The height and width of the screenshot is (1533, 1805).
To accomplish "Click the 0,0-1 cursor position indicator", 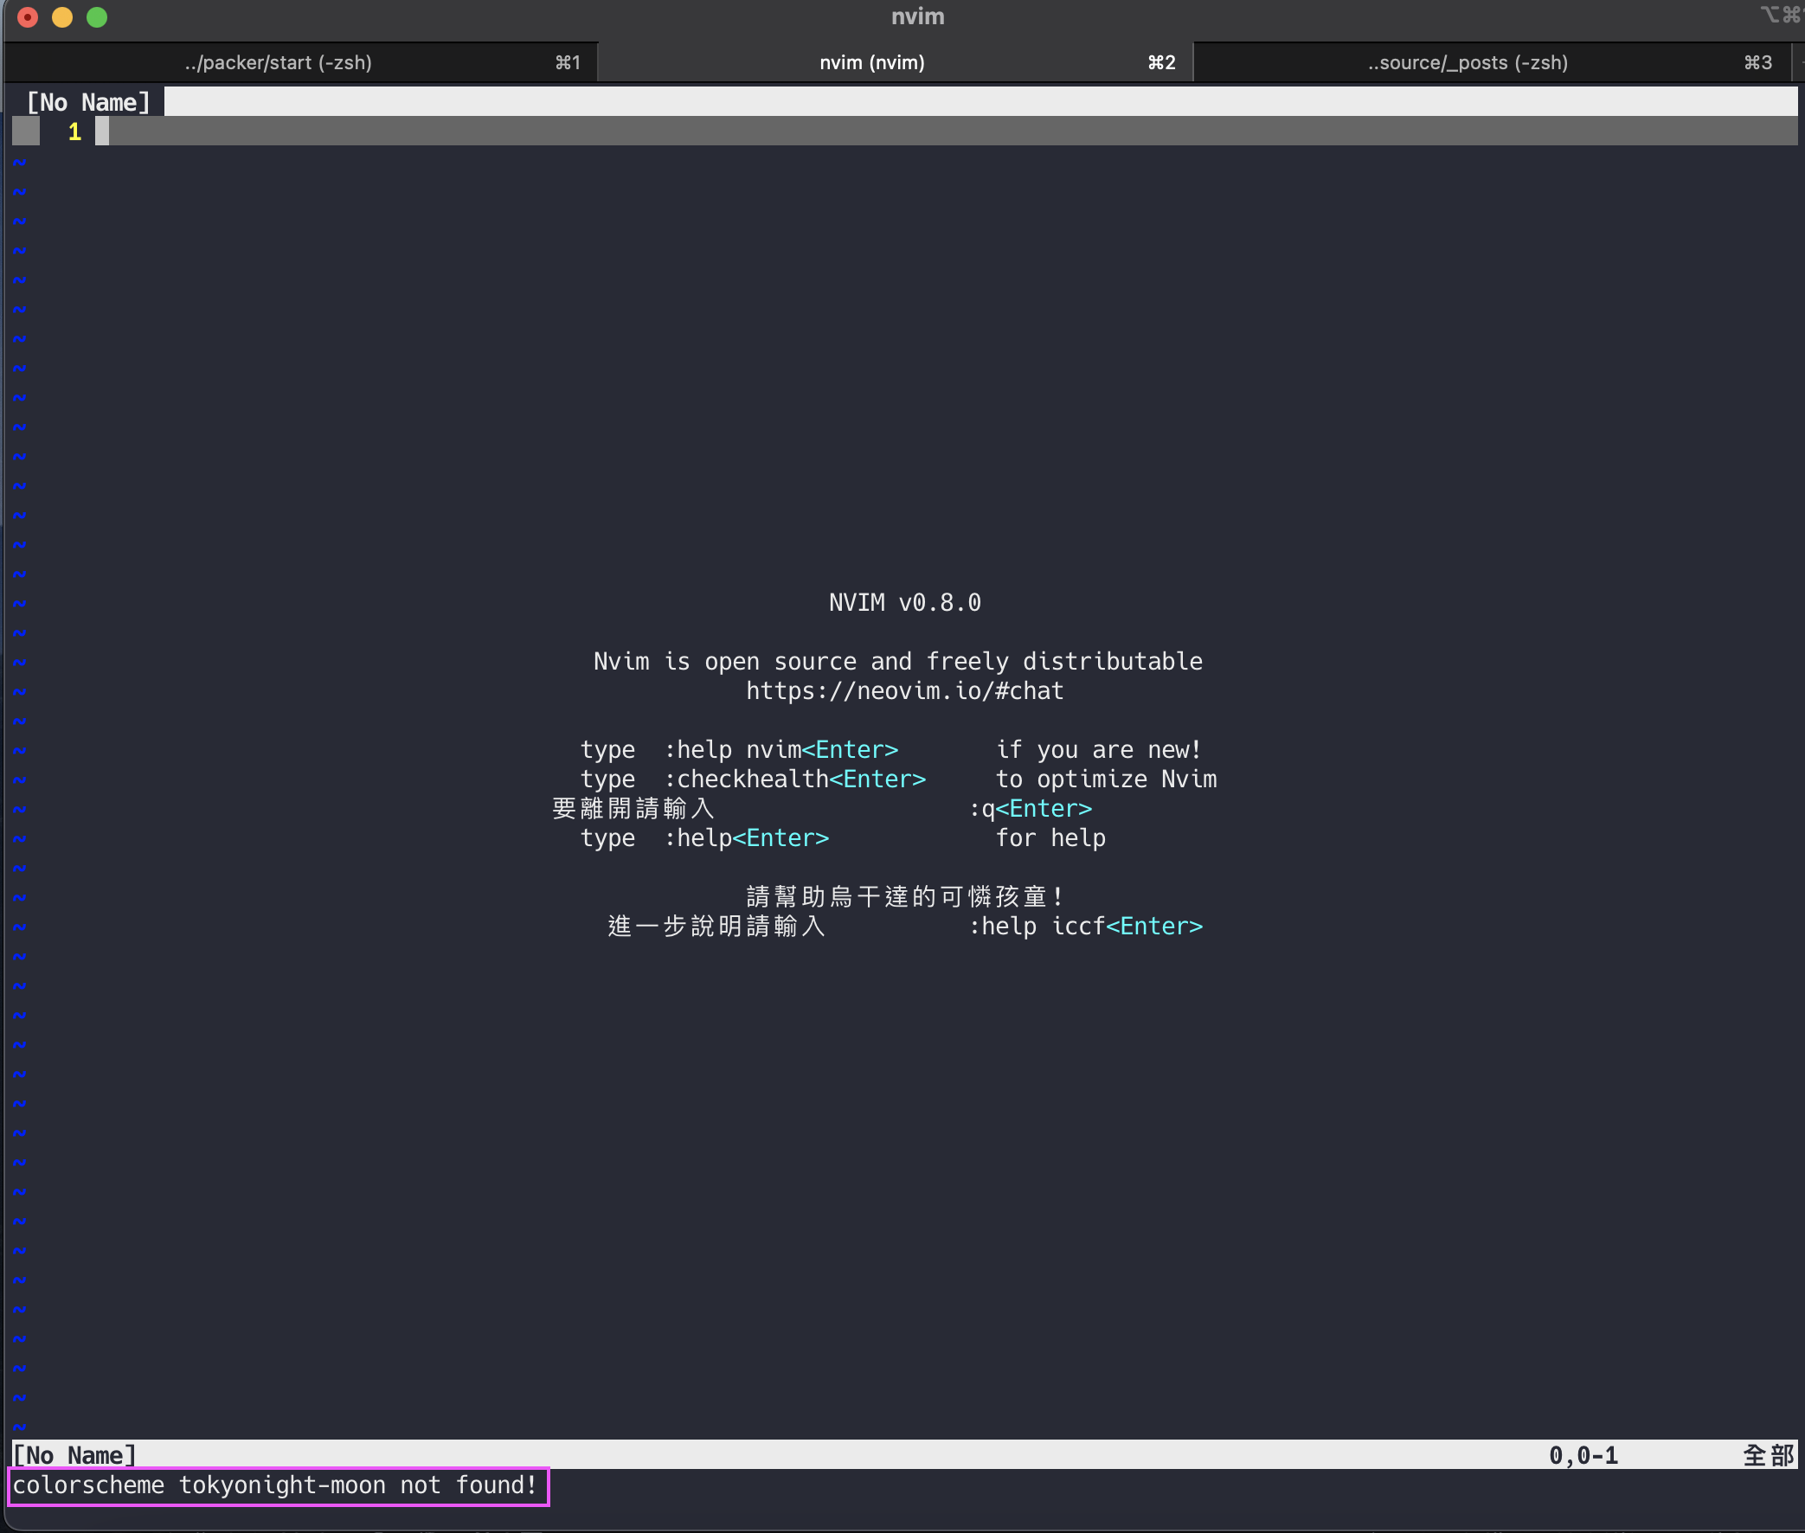I will point(1583,1455).
